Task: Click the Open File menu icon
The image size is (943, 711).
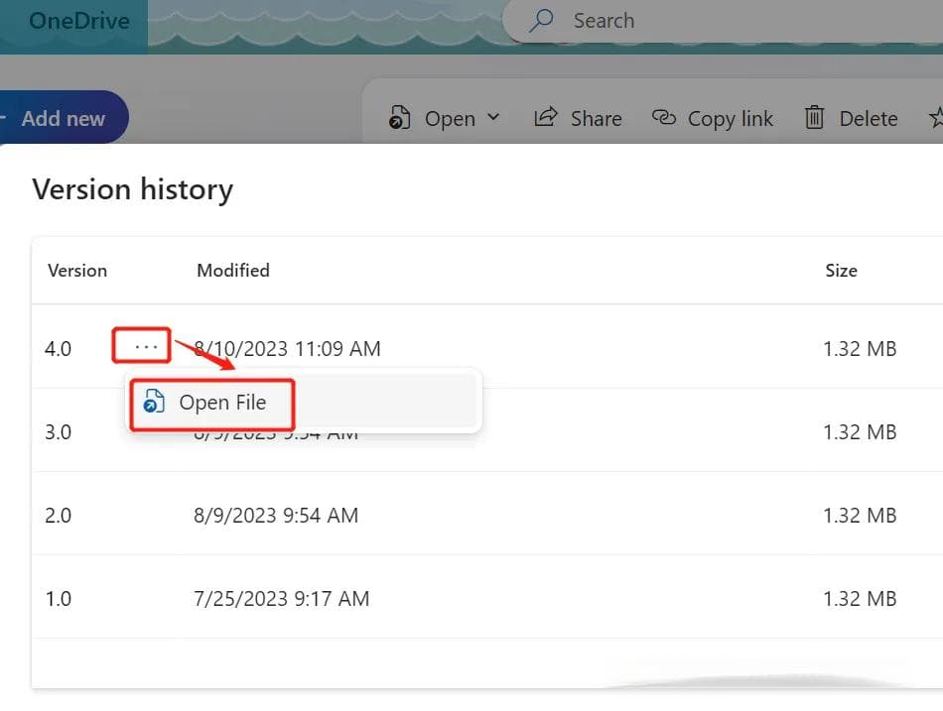Action: click(154, 402)
